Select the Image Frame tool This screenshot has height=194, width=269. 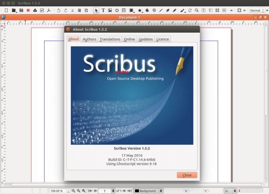(110, 10)
